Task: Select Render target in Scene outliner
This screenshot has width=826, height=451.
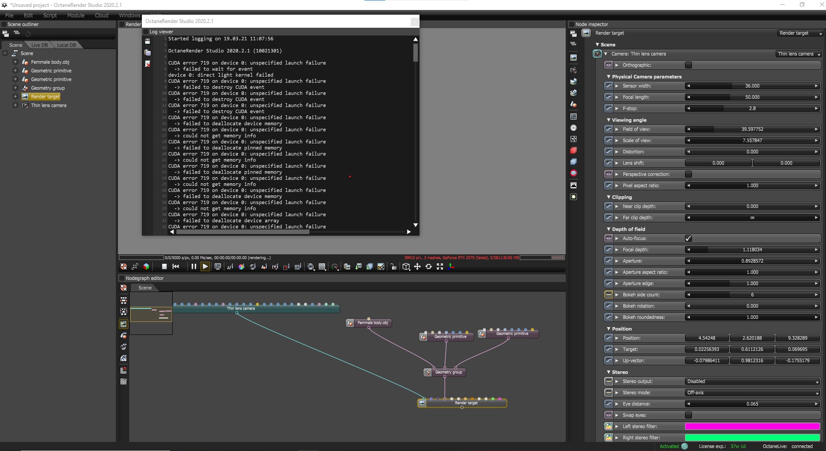Action: tap(45, 97)
